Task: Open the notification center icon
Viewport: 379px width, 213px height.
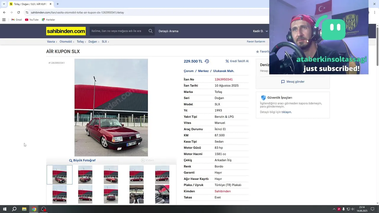Action: (372, 209)
